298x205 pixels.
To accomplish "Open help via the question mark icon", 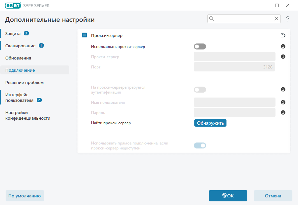I will point(288,19).
